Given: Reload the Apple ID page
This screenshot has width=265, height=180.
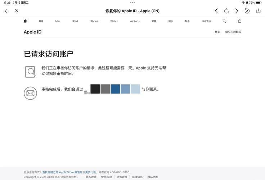Looking at the screenshot, I should pos(226,11).
